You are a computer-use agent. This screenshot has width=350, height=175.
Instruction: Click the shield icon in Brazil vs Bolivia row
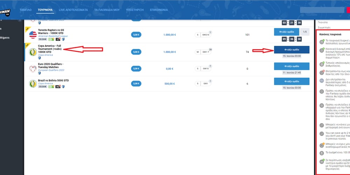click(63, 86)
